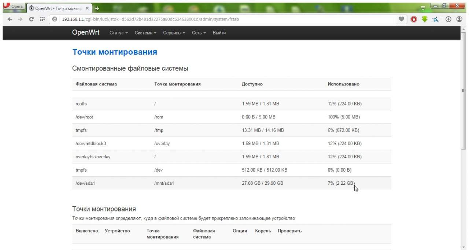The image size is (469, 250).
Task: Click the /dev/mtdblock3 filesystem cell
Action: 91,143
